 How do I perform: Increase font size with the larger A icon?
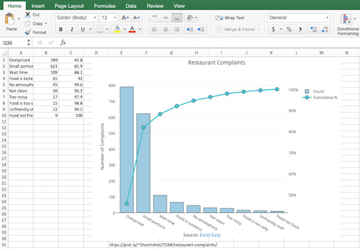pos(125,17)
